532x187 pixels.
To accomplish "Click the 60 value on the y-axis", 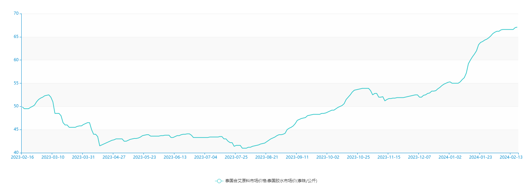I will (16, 60).
